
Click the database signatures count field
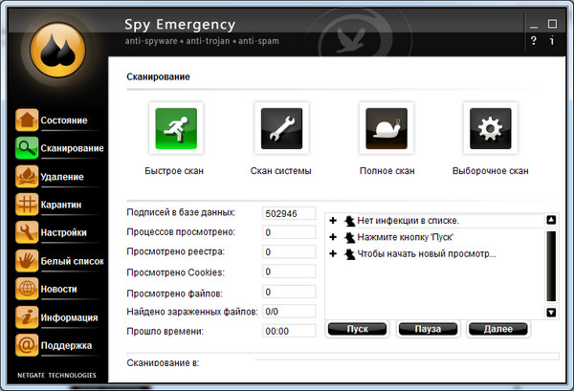tap(288, 213)
